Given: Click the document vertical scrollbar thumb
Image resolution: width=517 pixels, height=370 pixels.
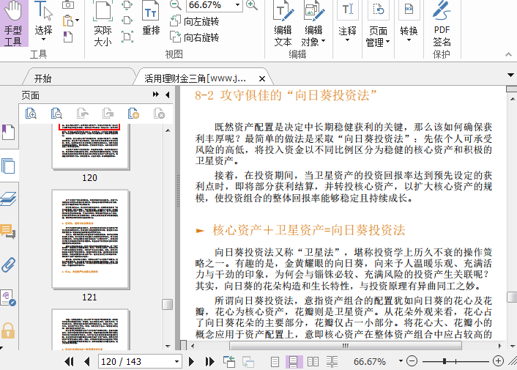Looking at the screenshot, I should click(512, 297).
